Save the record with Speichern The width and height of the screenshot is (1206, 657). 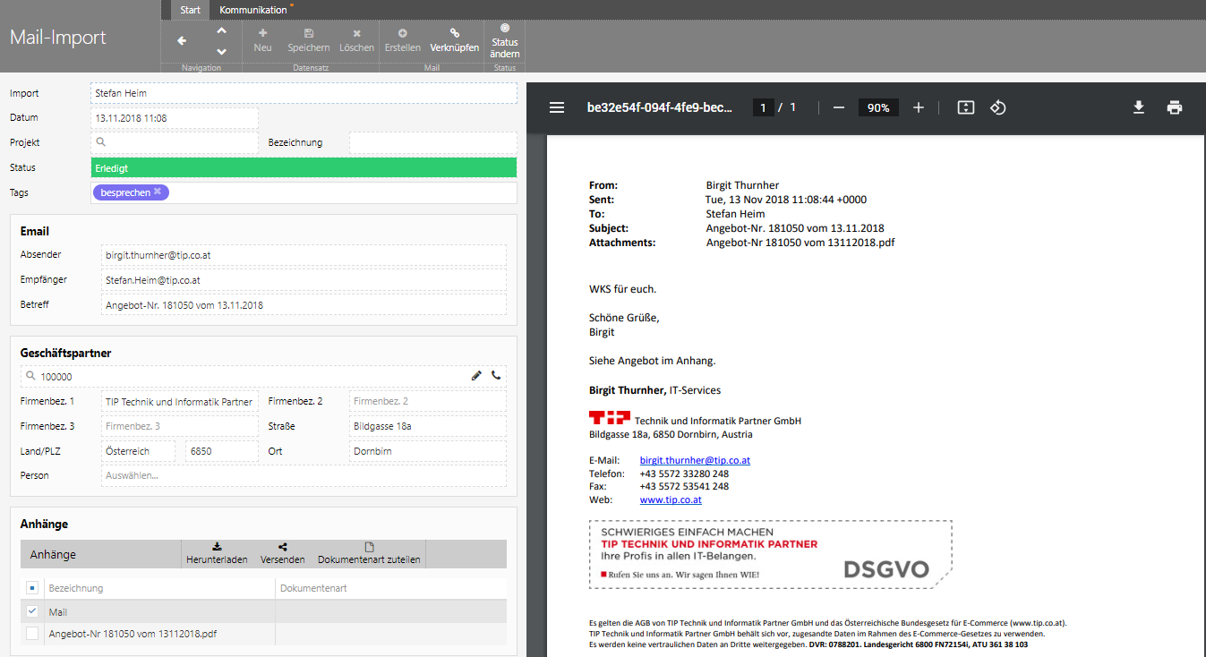click(x=309, y=40)
